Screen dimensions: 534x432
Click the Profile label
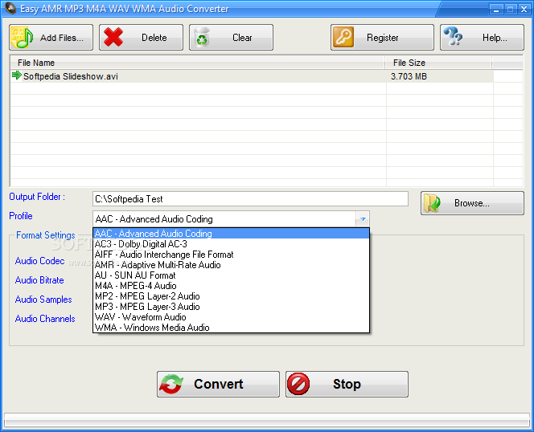click(21, 216)
